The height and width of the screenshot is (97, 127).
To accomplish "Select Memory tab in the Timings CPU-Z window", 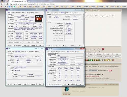I will point(63,13).
